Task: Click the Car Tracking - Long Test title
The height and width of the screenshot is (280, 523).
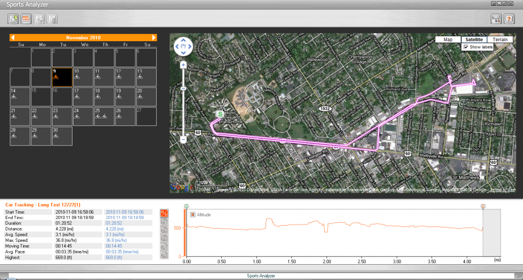Action: 43,205
